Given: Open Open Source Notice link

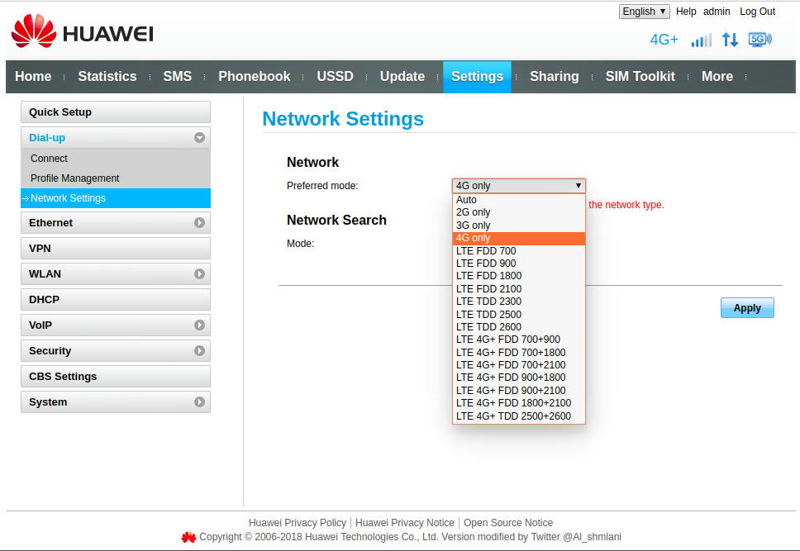Looking at the screenshot, I should pyautogui.click(x=508, y=522).
